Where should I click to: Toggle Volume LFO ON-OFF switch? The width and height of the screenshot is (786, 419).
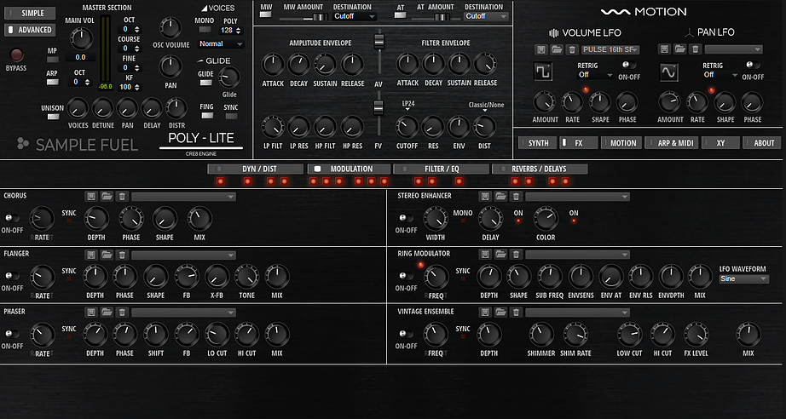point(628,65)
